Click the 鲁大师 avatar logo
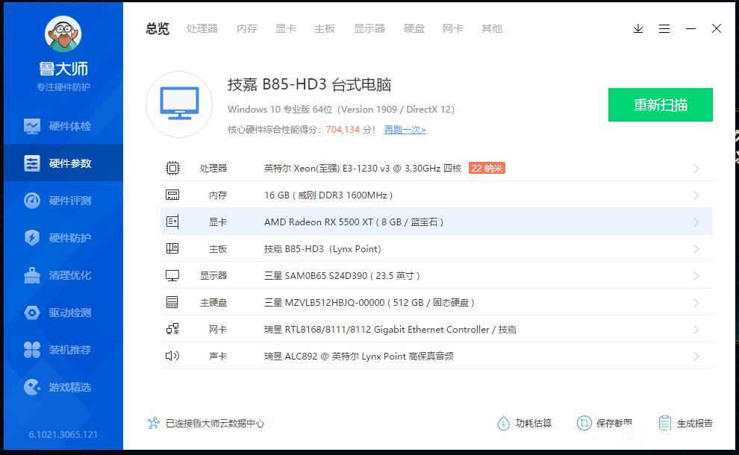This screenshot has width=739, height=455. [63, 34]
